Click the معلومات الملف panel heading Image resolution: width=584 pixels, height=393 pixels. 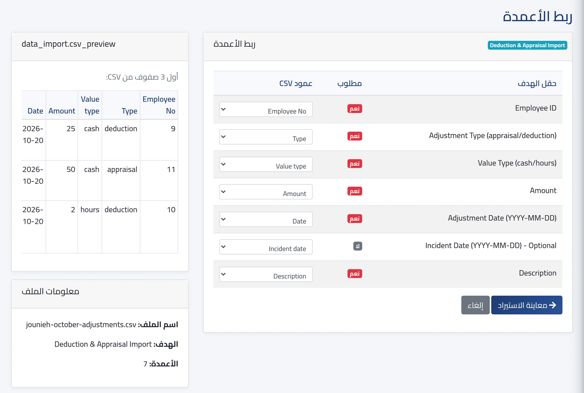coord(50,291)
